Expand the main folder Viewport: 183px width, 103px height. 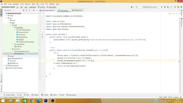(8, 20)
